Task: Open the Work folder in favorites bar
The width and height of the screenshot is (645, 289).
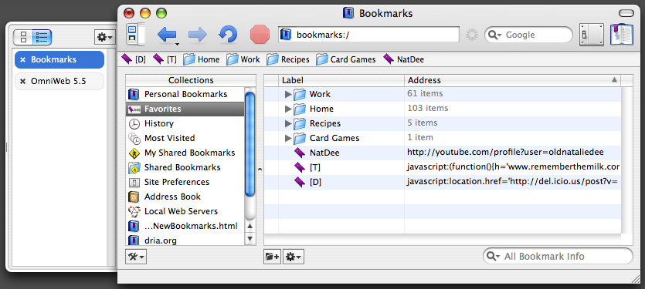Action: coord(243,59)
